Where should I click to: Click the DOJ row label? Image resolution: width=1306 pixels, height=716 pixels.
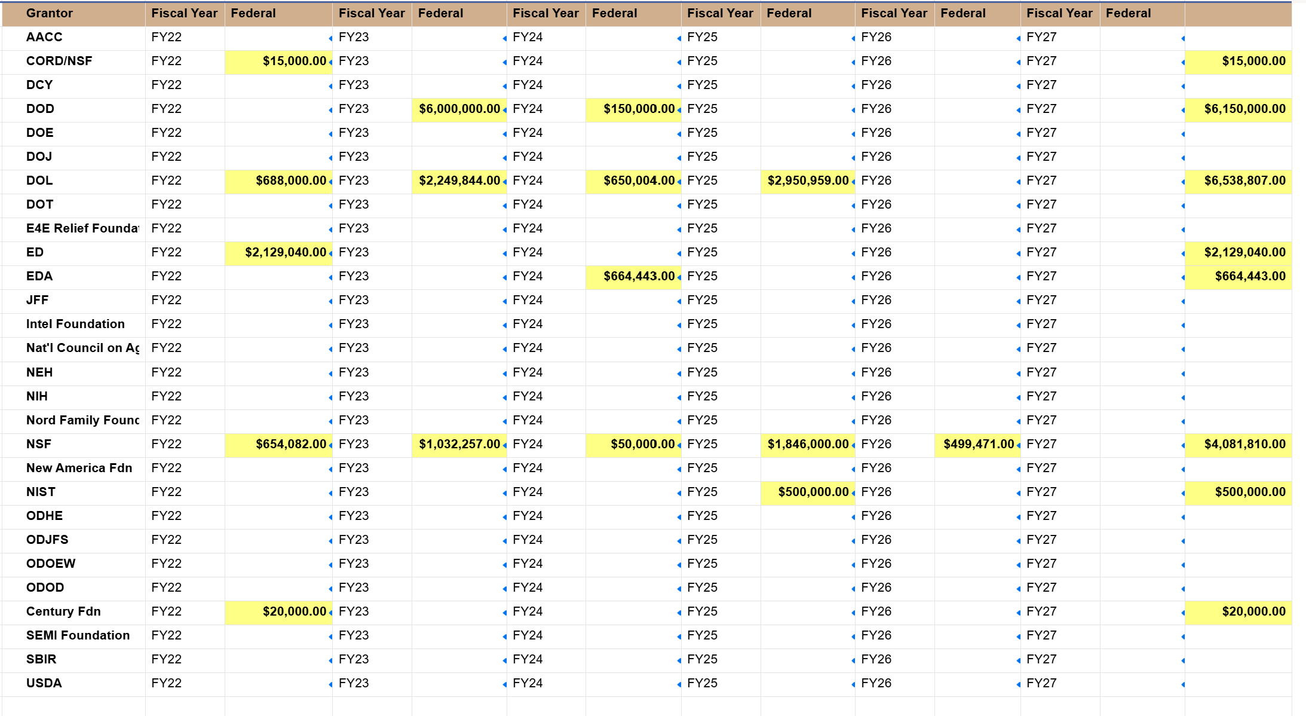point(73,157)
